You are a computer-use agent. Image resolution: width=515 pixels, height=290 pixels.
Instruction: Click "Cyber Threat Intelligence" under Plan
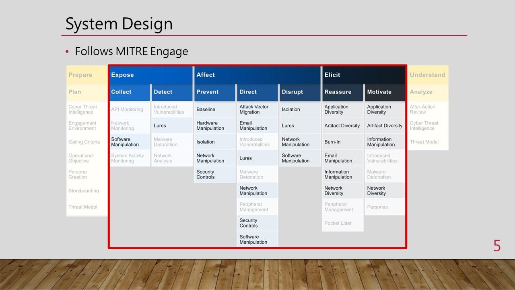coord(87,110)
